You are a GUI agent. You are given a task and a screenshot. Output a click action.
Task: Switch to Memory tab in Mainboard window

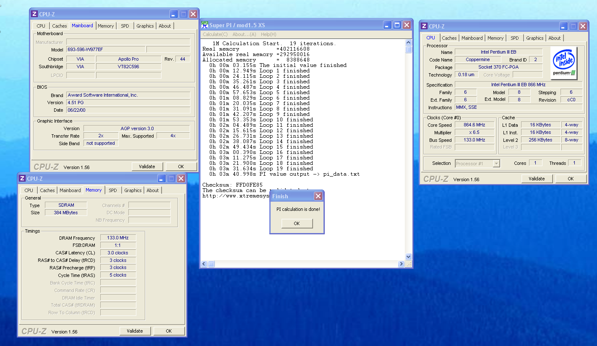[x=106, y=26]
